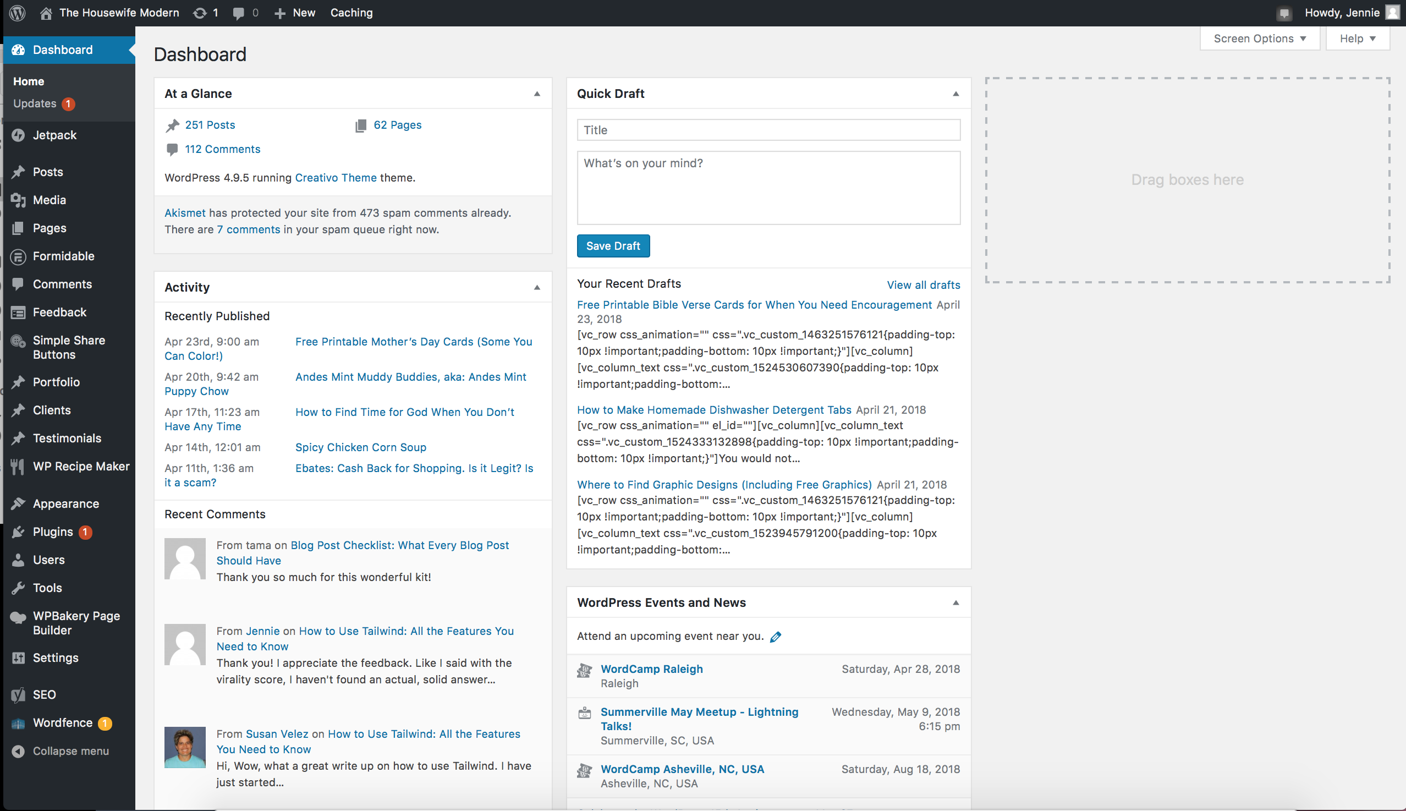Open the Akismet link

pyautogui.click(x=185, y=213)
